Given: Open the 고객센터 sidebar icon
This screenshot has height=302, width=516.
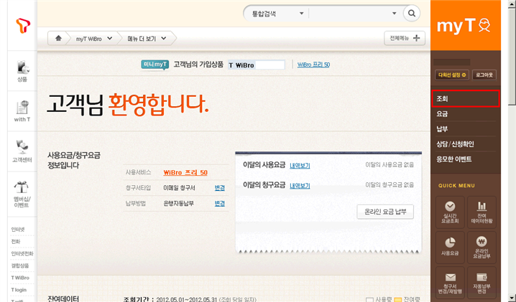Looking at the screenshot, I should coord(22,151).
